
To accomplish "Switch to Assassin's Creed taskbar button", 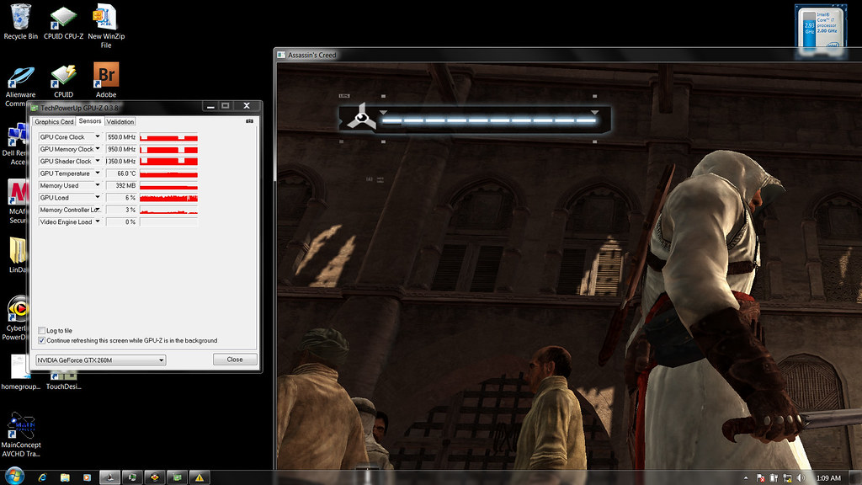I will 109,477.
